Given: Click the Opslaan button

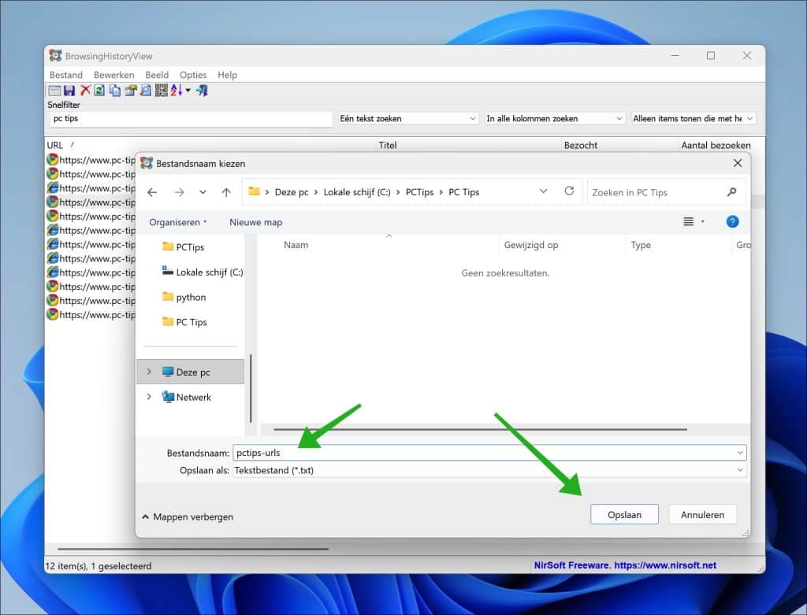Looking at the screenshot, I should (x=624, y=515).
